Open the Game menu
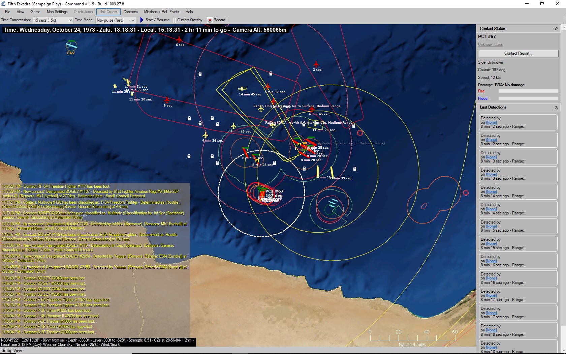 35,12
